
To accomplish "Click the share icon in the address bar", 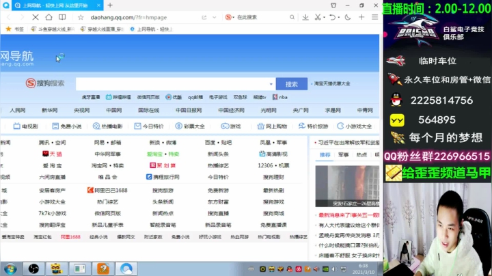I will pyautogui.click(x=204, y=17).
